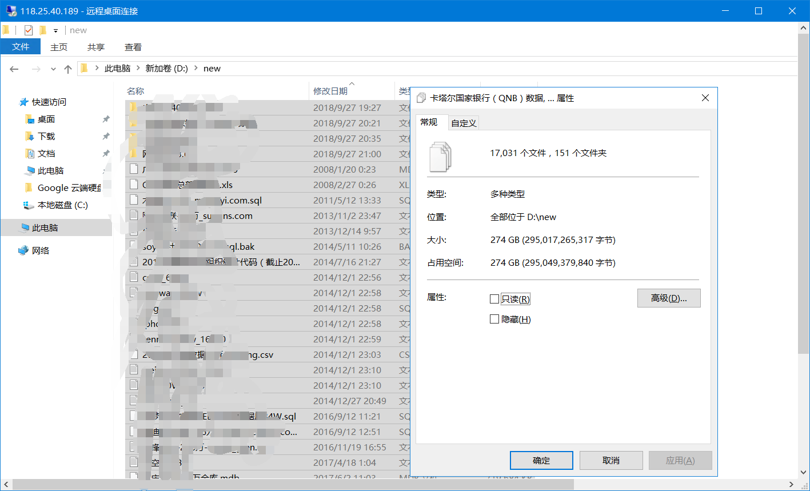Screen dimensions: 810x491
Task: Sort by the 名称 column header
Action: click(x=135, y=91)
